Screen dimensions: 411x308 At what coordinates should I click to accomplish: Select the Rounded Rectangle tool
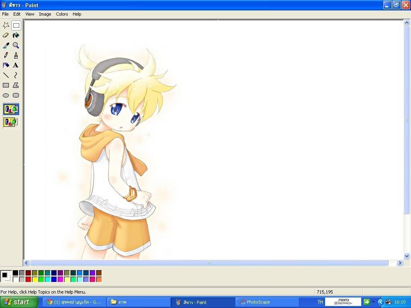(16, 95)
